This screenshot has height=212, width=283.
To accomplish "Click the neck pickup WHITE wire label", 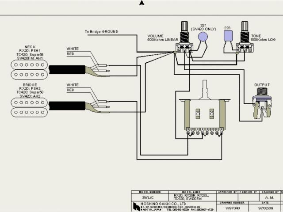I will (x=73, y=48).
